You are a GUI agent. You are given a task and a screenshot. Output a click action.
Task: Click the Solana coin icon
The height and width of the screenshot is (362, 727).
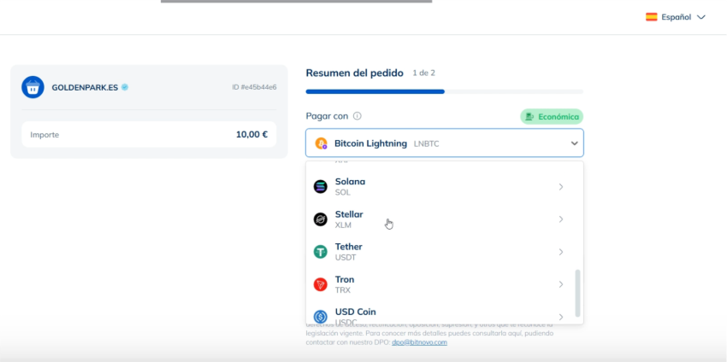pyautogui.click(x=321, y=187)
